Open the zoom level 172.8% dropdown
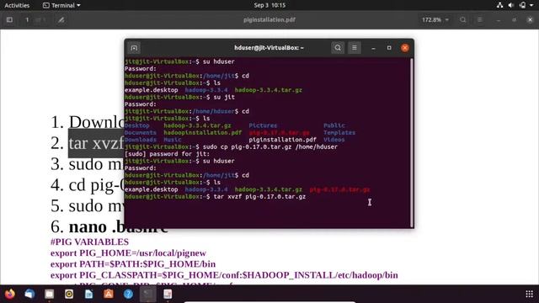Screen dimensions: 539x303 coord(435,20)
